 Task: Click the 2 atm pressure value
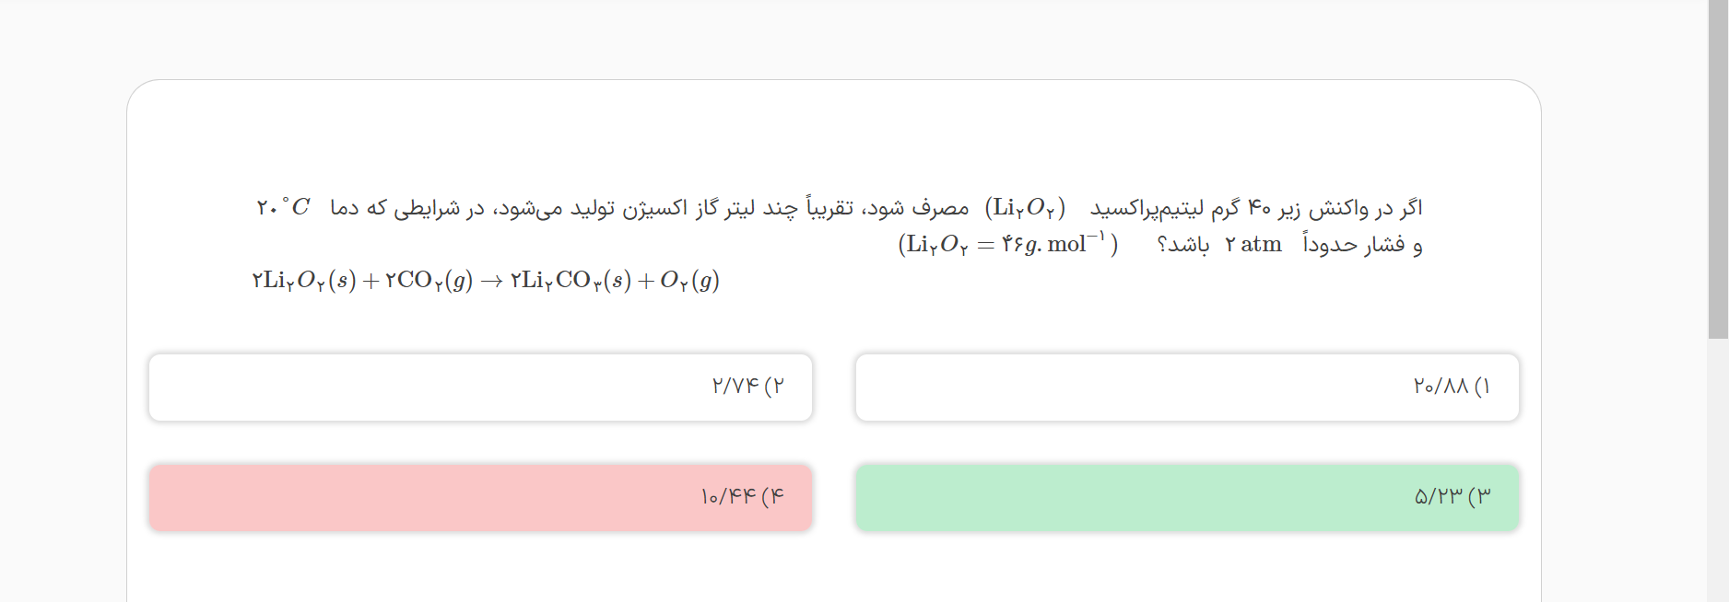pos(1253,245)
